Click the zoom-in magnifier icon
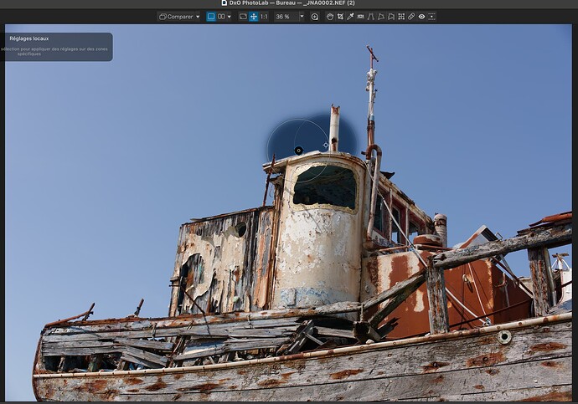 tap(315, 17)
